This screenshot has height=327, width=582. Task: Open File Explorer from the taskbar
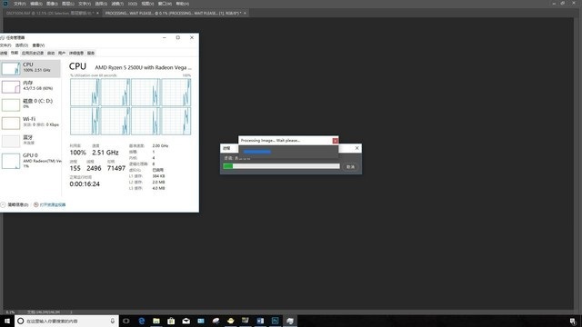pyautogui.click(x=156, y=321)
